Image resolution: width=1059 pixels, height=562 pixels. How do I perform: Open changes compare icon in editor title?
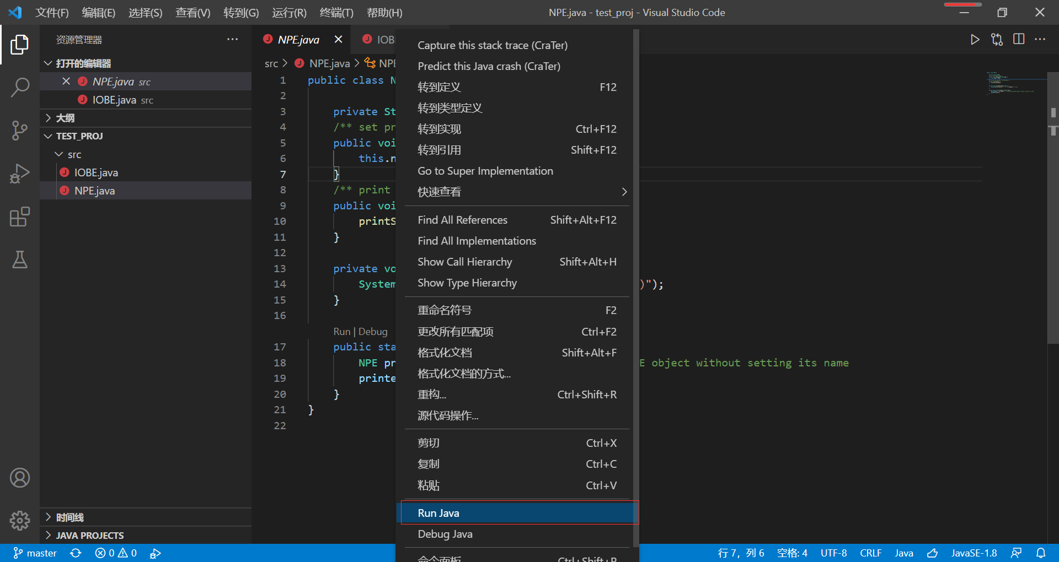[997, 40]
